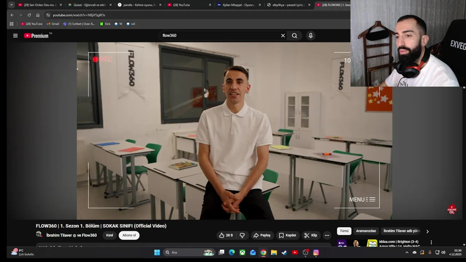Viewport: 466px width, 262px height.
Task: Select the Tümü filter chip
Action: (x=344, y=231)
